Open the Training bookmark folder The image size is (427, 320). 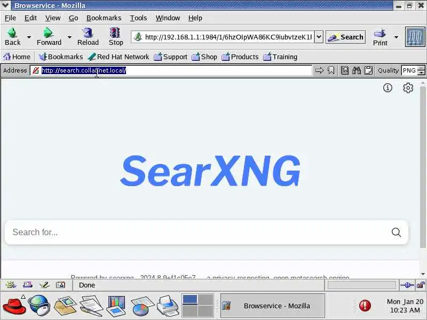[x=280, y=57]
